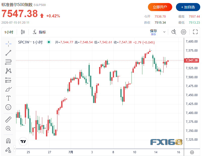This screenshot has height=156, width=202.
Task: Select the XABCD pattern tool
Action: click(x=8, y=71)
